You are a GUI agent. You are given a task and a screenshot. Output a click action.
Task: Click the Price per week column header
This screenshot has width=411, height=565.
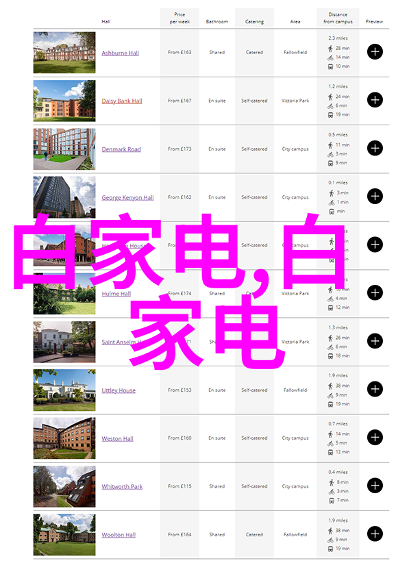(179, 18)
